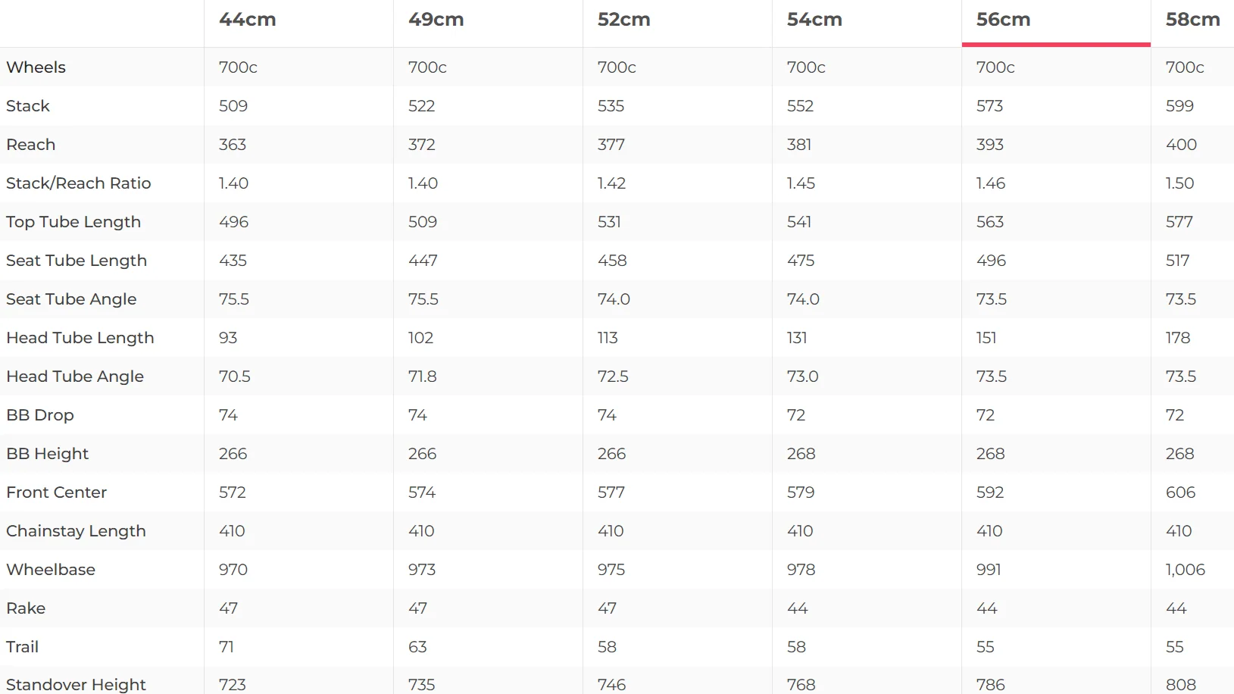Select the 54cm size column header
Image resolution: width=1234 pixels, height=694 pixels.
click(x=814, y=20)
